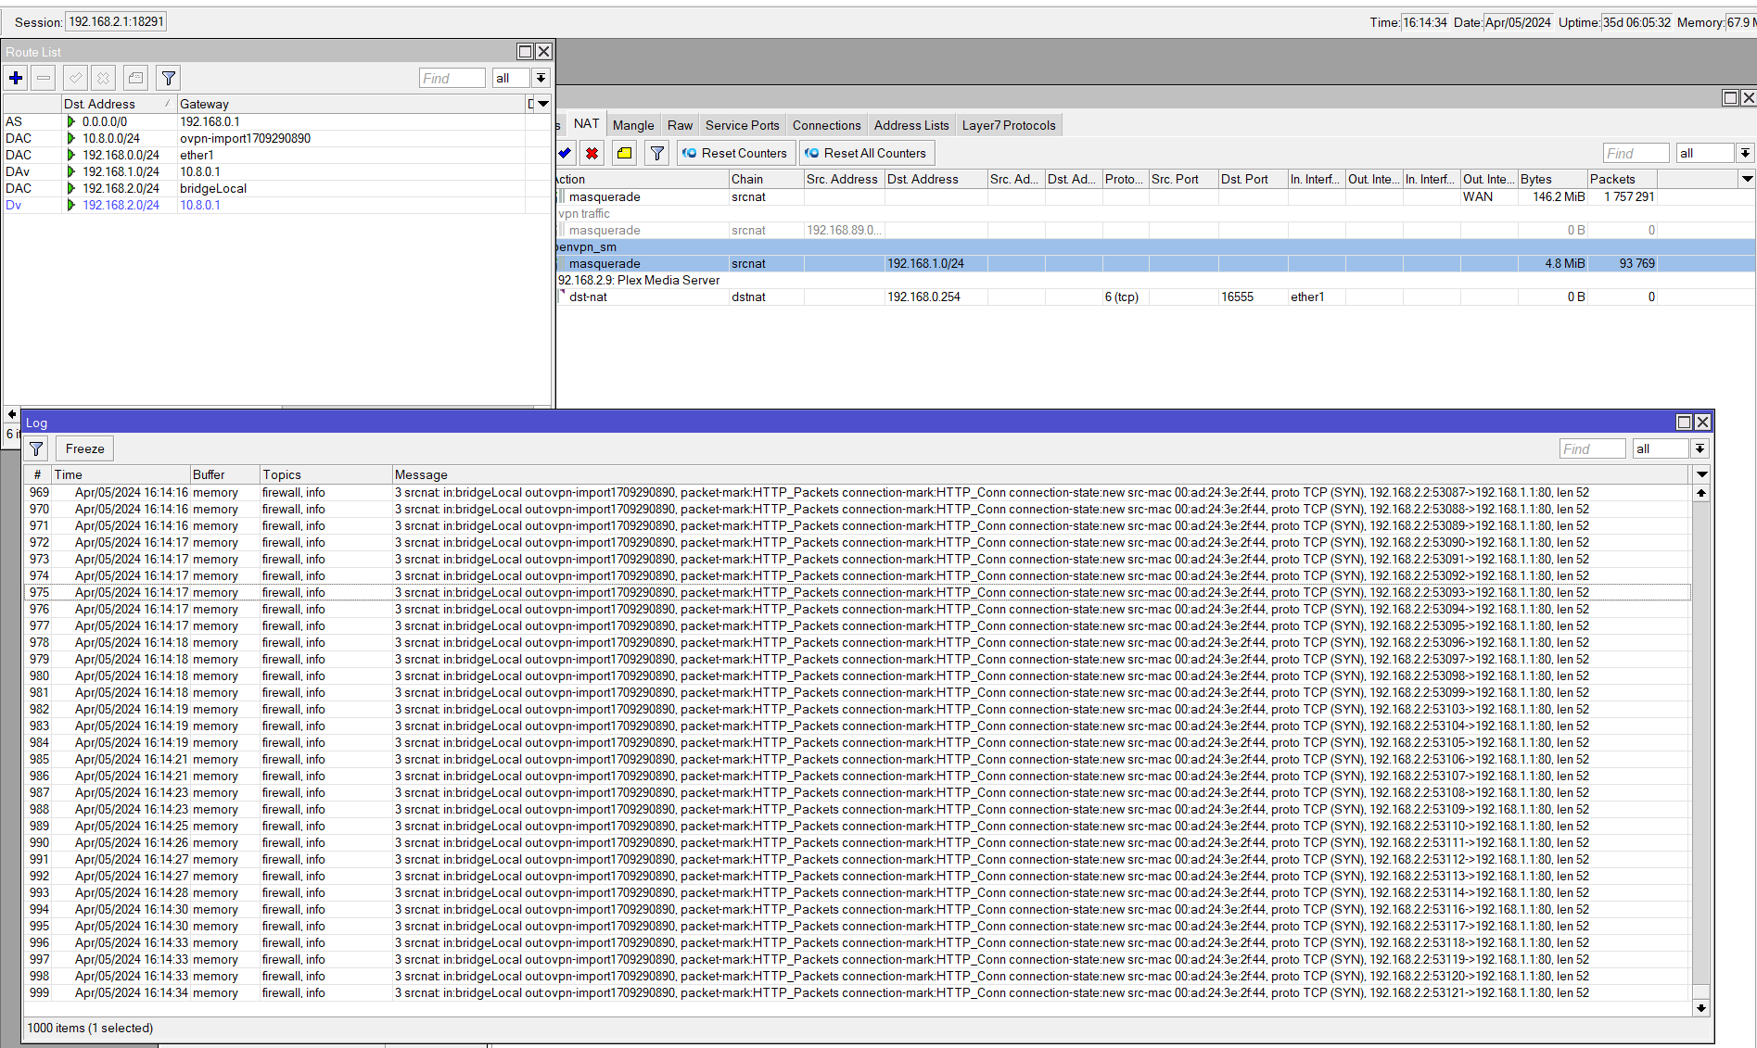
Task: Open Route List search scope dropdown arrow
Action: (541, 78)
